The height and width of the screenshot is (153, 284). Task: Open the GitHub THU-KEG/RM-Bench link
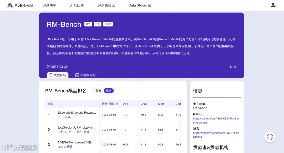(x=216, y=121)
